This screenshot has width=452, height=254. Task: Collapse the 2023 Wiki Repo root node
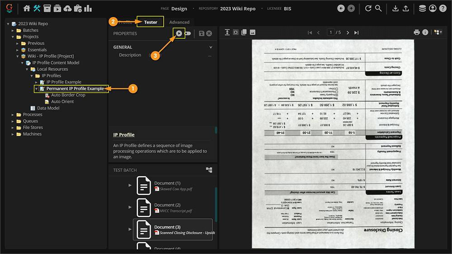coord(8,24)
